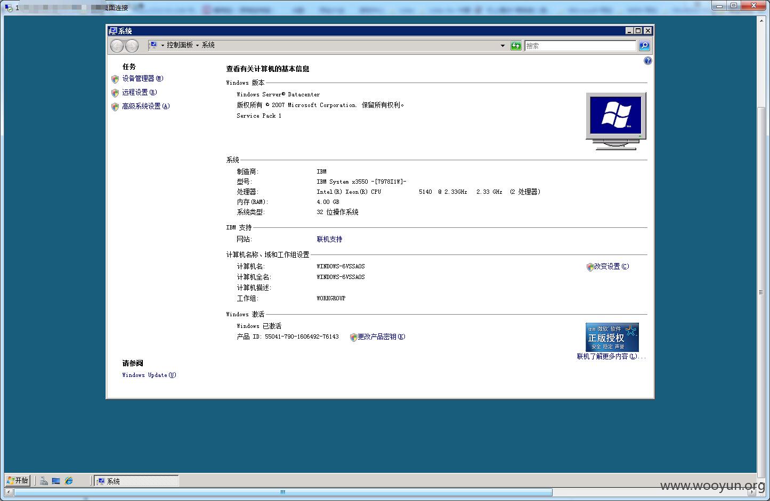Click the WORKGROUP workgroup value

331,299
